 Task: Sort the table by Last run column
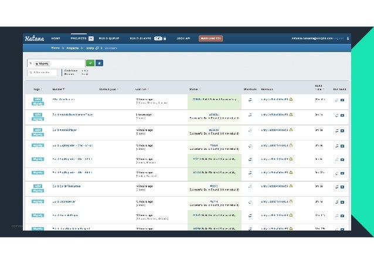[x=142, y=89]
